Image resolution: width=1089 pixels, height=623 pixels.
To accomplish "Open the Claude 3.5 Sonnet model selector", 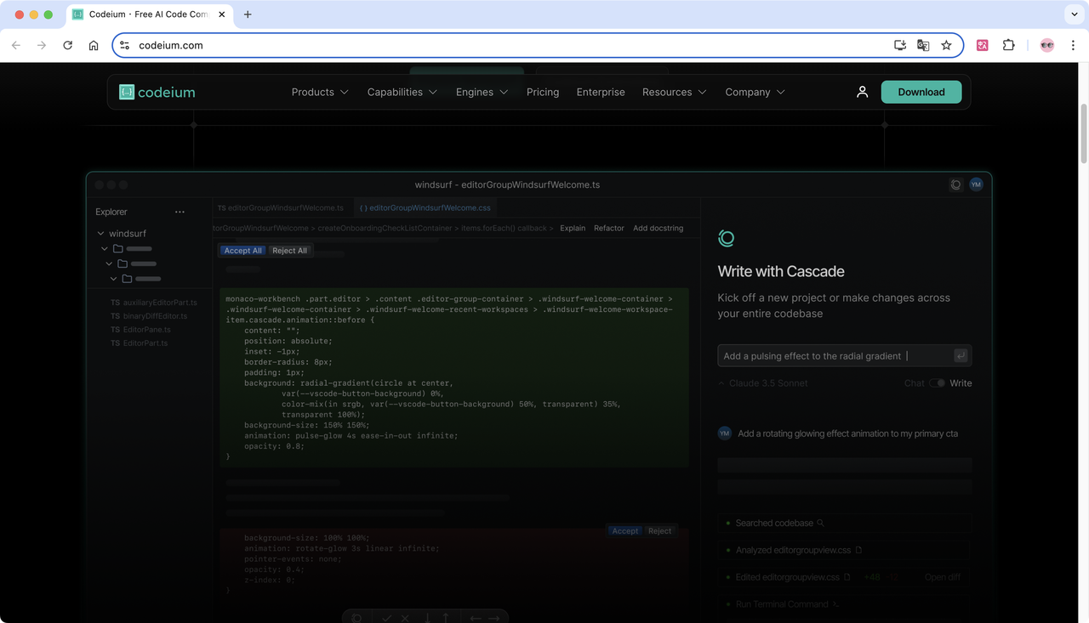I will click(x=763, y=383).
